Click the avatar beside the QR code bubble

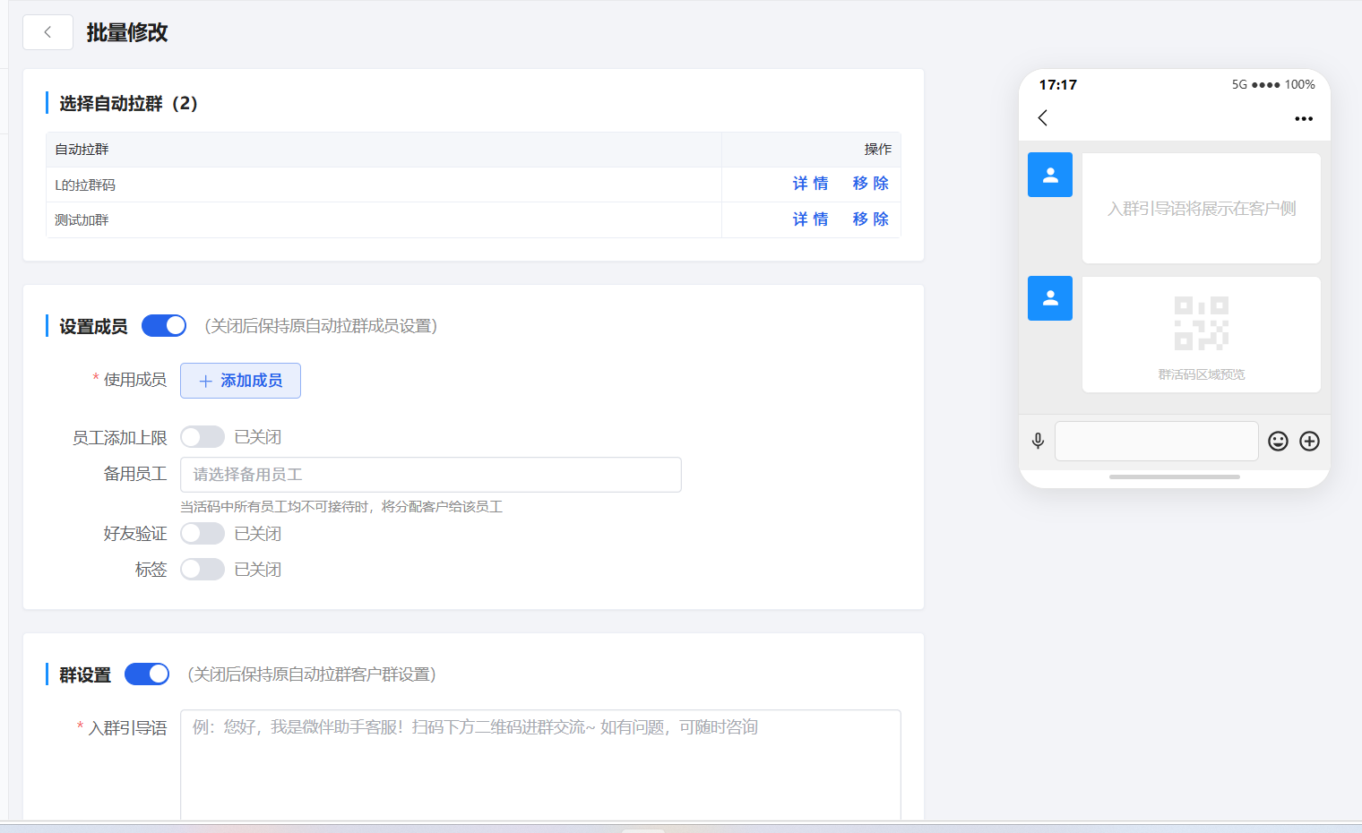point(1050,298)
